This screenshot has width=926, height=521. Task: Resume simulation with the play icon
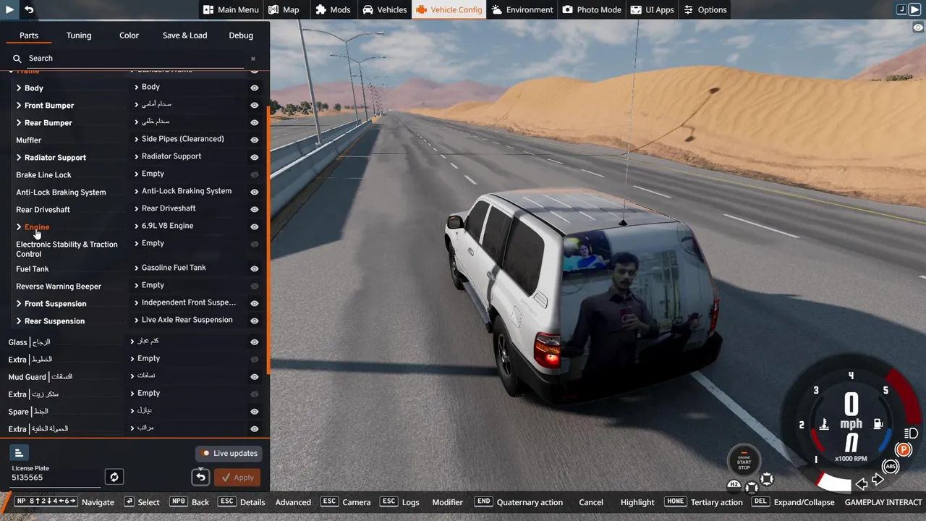(10, 9)
